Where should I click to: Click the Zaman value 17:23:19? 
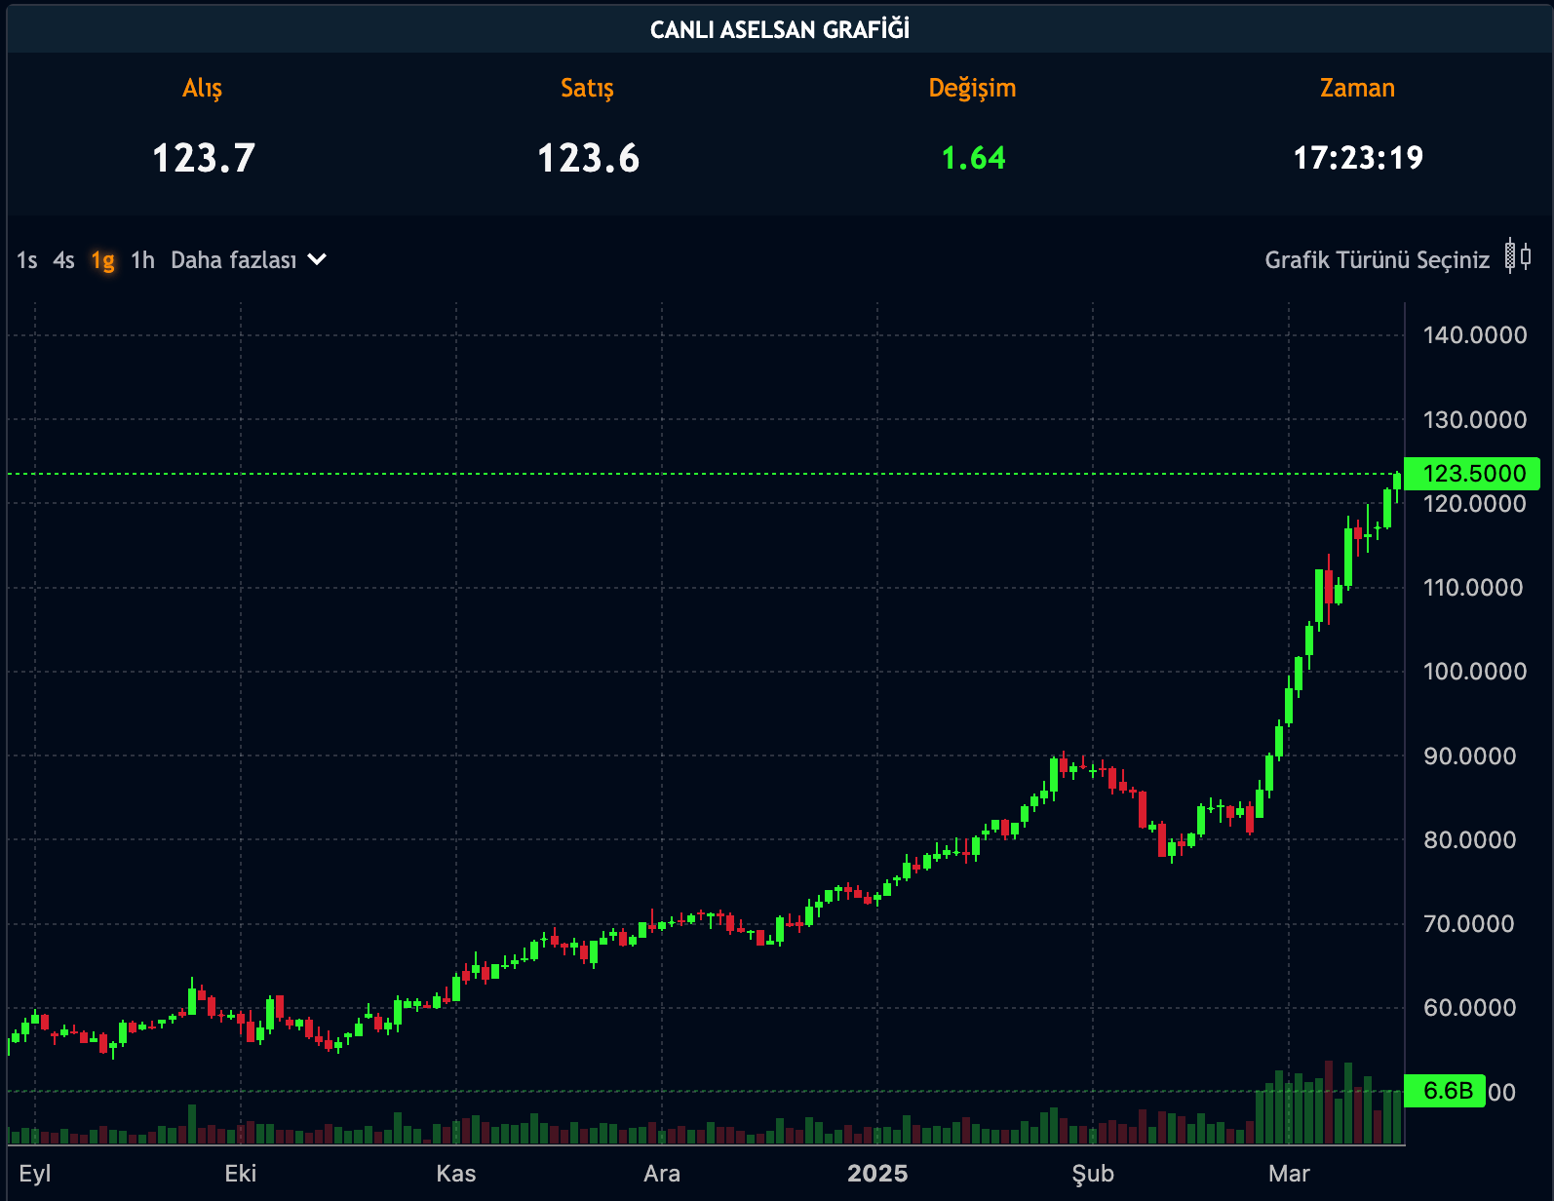click(1358, 158)
